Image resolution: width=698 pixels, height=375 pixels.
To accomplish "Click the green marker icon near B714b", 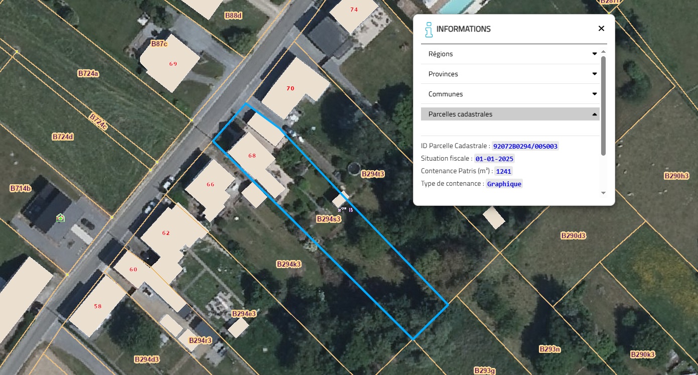I will pyautogui.click(x=60, y=218).
